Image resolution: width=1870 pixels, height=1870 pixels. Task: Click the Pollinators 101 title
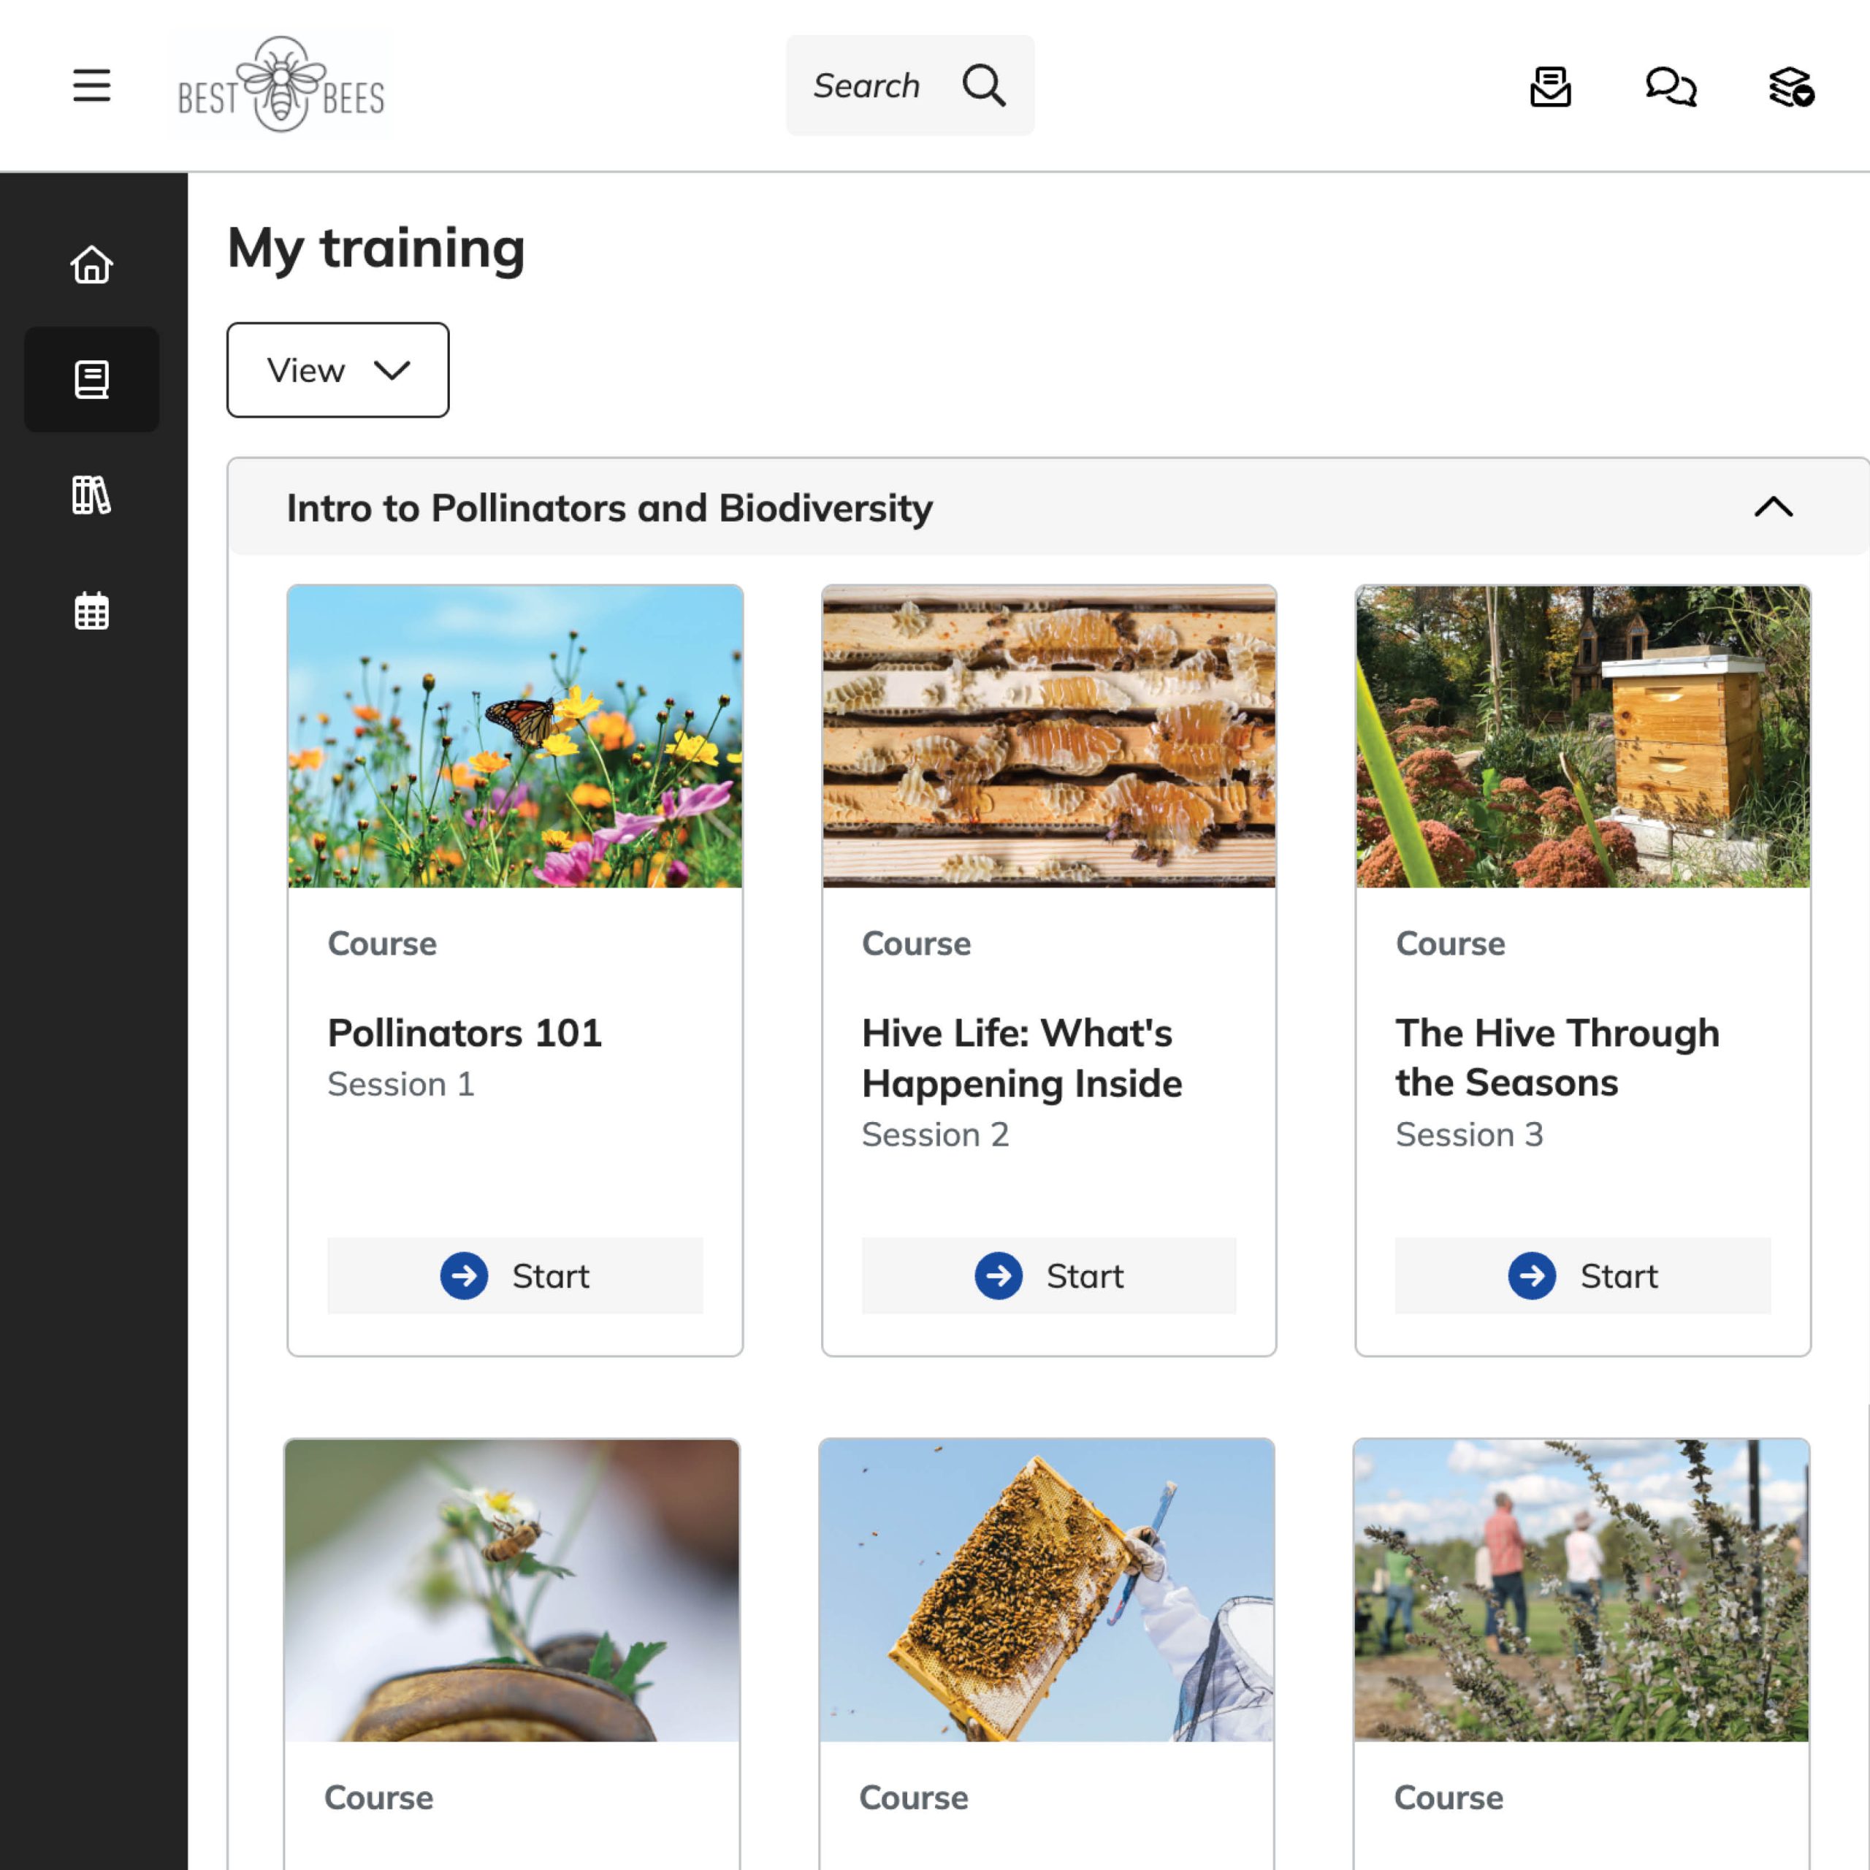click(x=465, y=1033)
